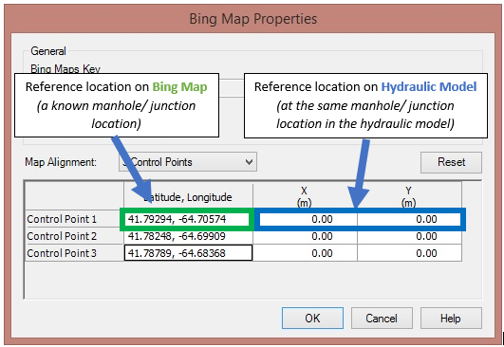Click the Y (m) column header

tap(409, 196)
